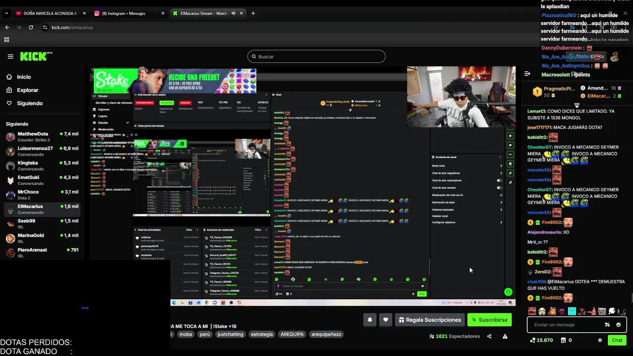The image size is (633, 356).
Task: Toggle Chat de solo-emotes in streamed panel
Action: click(499, 188)
